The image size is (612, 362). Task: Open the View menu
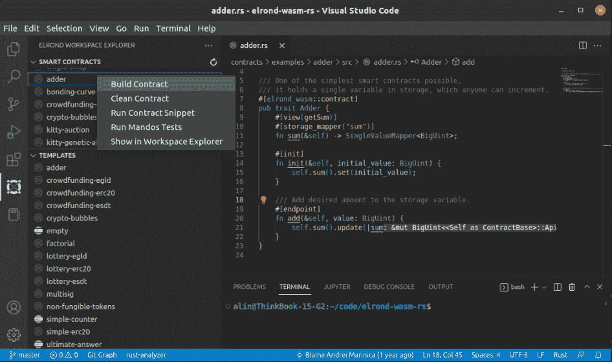click(99, 28)
